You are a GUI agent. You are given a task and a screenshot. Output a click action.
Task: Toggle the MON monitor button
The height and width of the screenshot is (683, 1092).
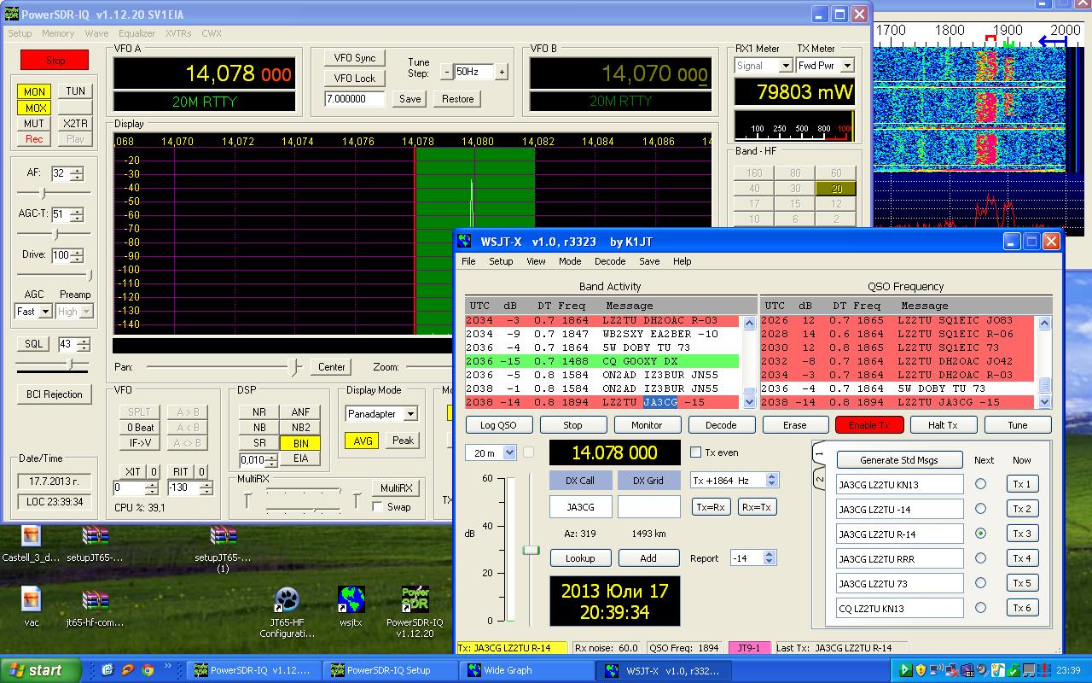34,91
